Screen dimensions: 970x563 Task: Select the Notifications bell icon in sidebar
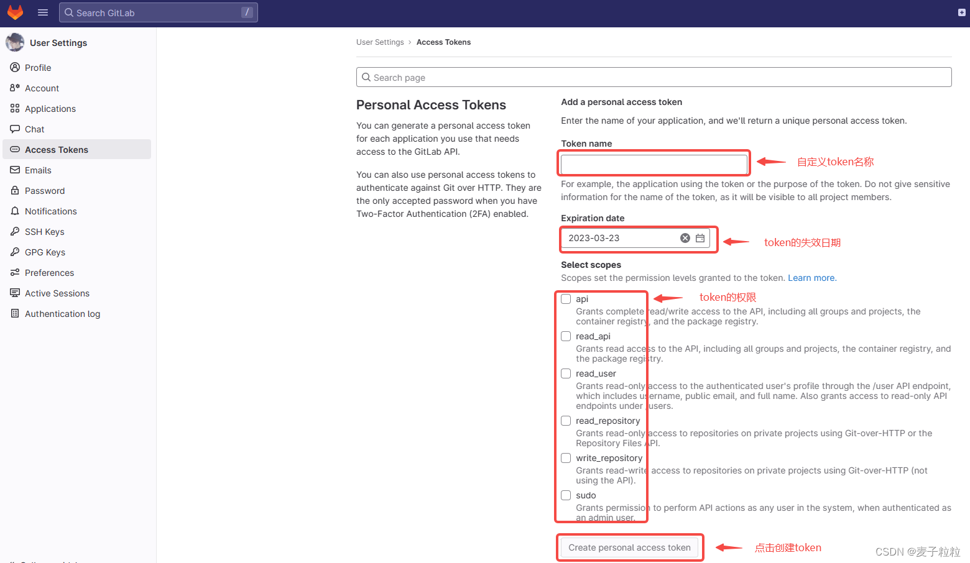[x=15, y=211]
